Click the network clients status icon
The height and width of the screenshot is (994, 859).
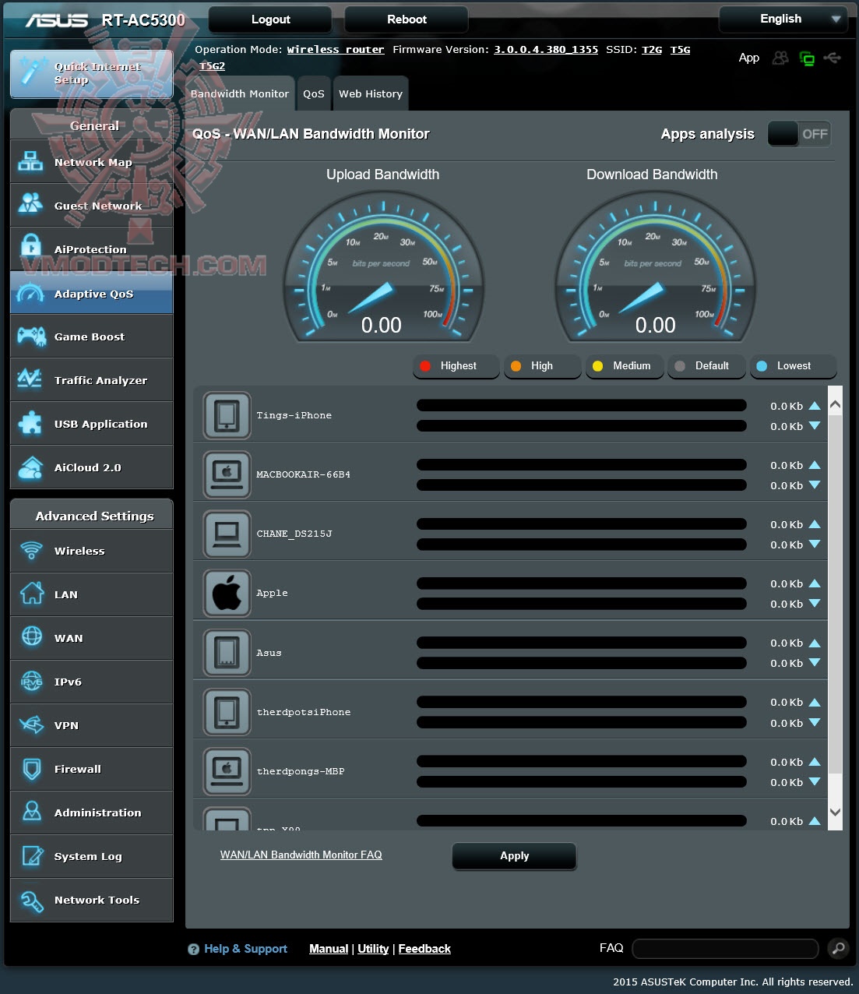coord(807,58)
